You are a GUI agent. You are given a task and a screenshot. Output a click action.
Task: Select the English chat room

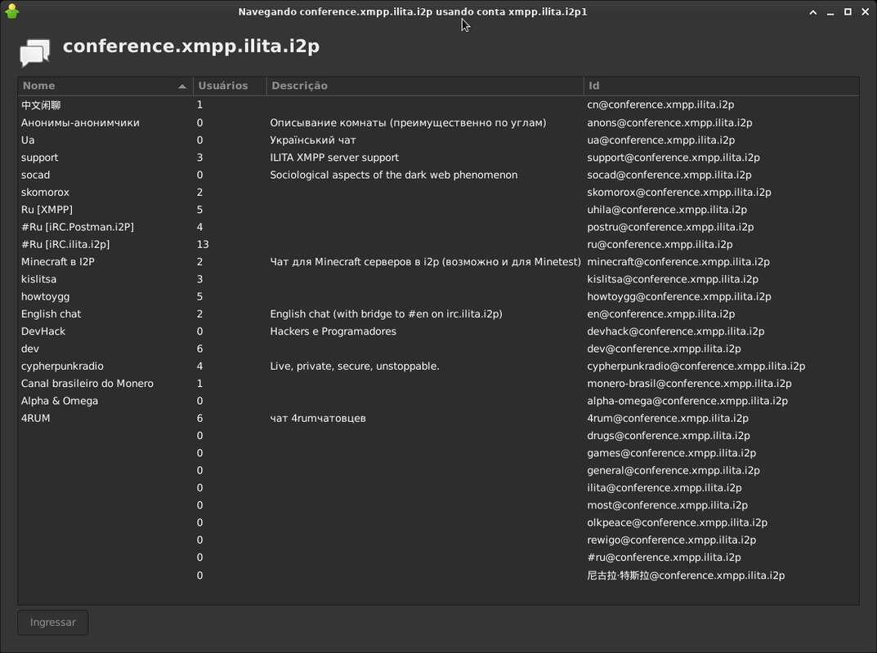438,313
